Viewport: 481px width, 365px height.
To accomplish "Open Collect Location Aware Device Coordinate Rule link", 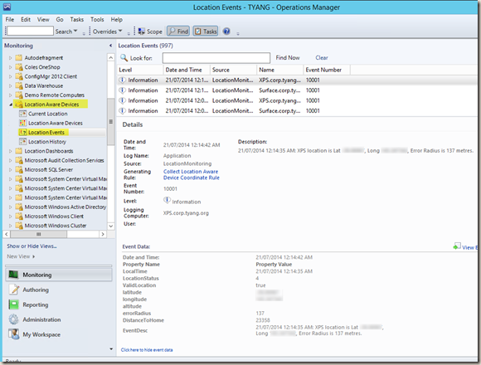I will [x=191, y=174].
